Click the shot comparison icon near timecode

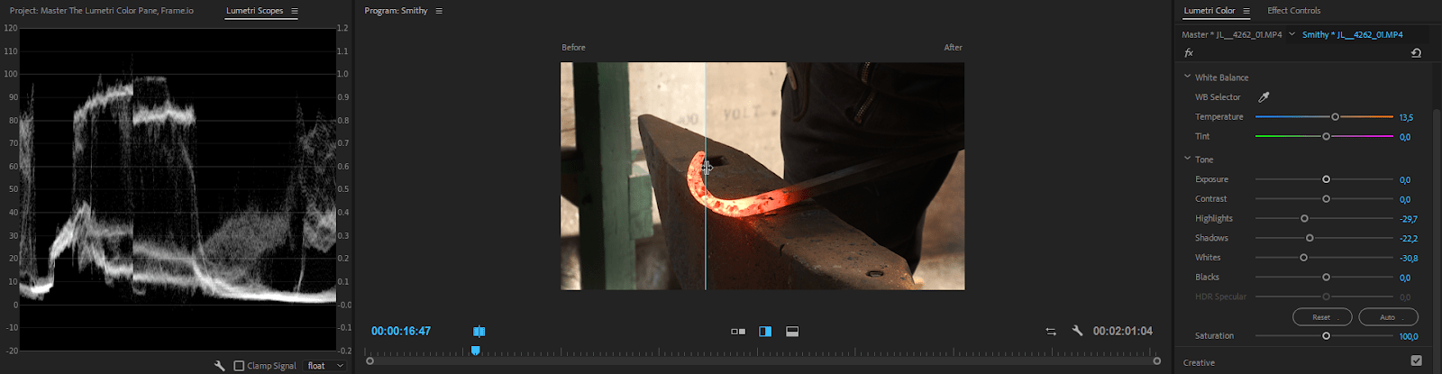pyautogui.click(x=479, y=332)
